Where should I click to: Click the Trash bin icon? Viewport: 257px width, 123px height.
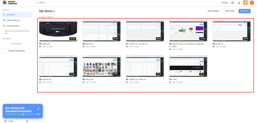(x=6, y=121)
